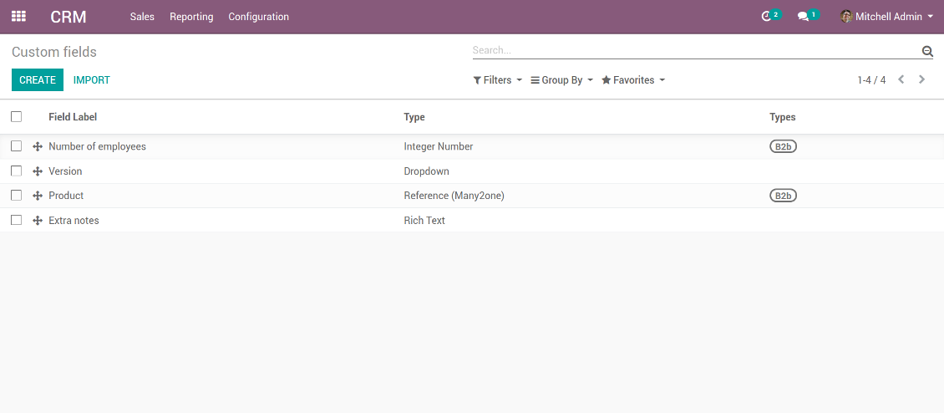Go to next page arrow

921,80
